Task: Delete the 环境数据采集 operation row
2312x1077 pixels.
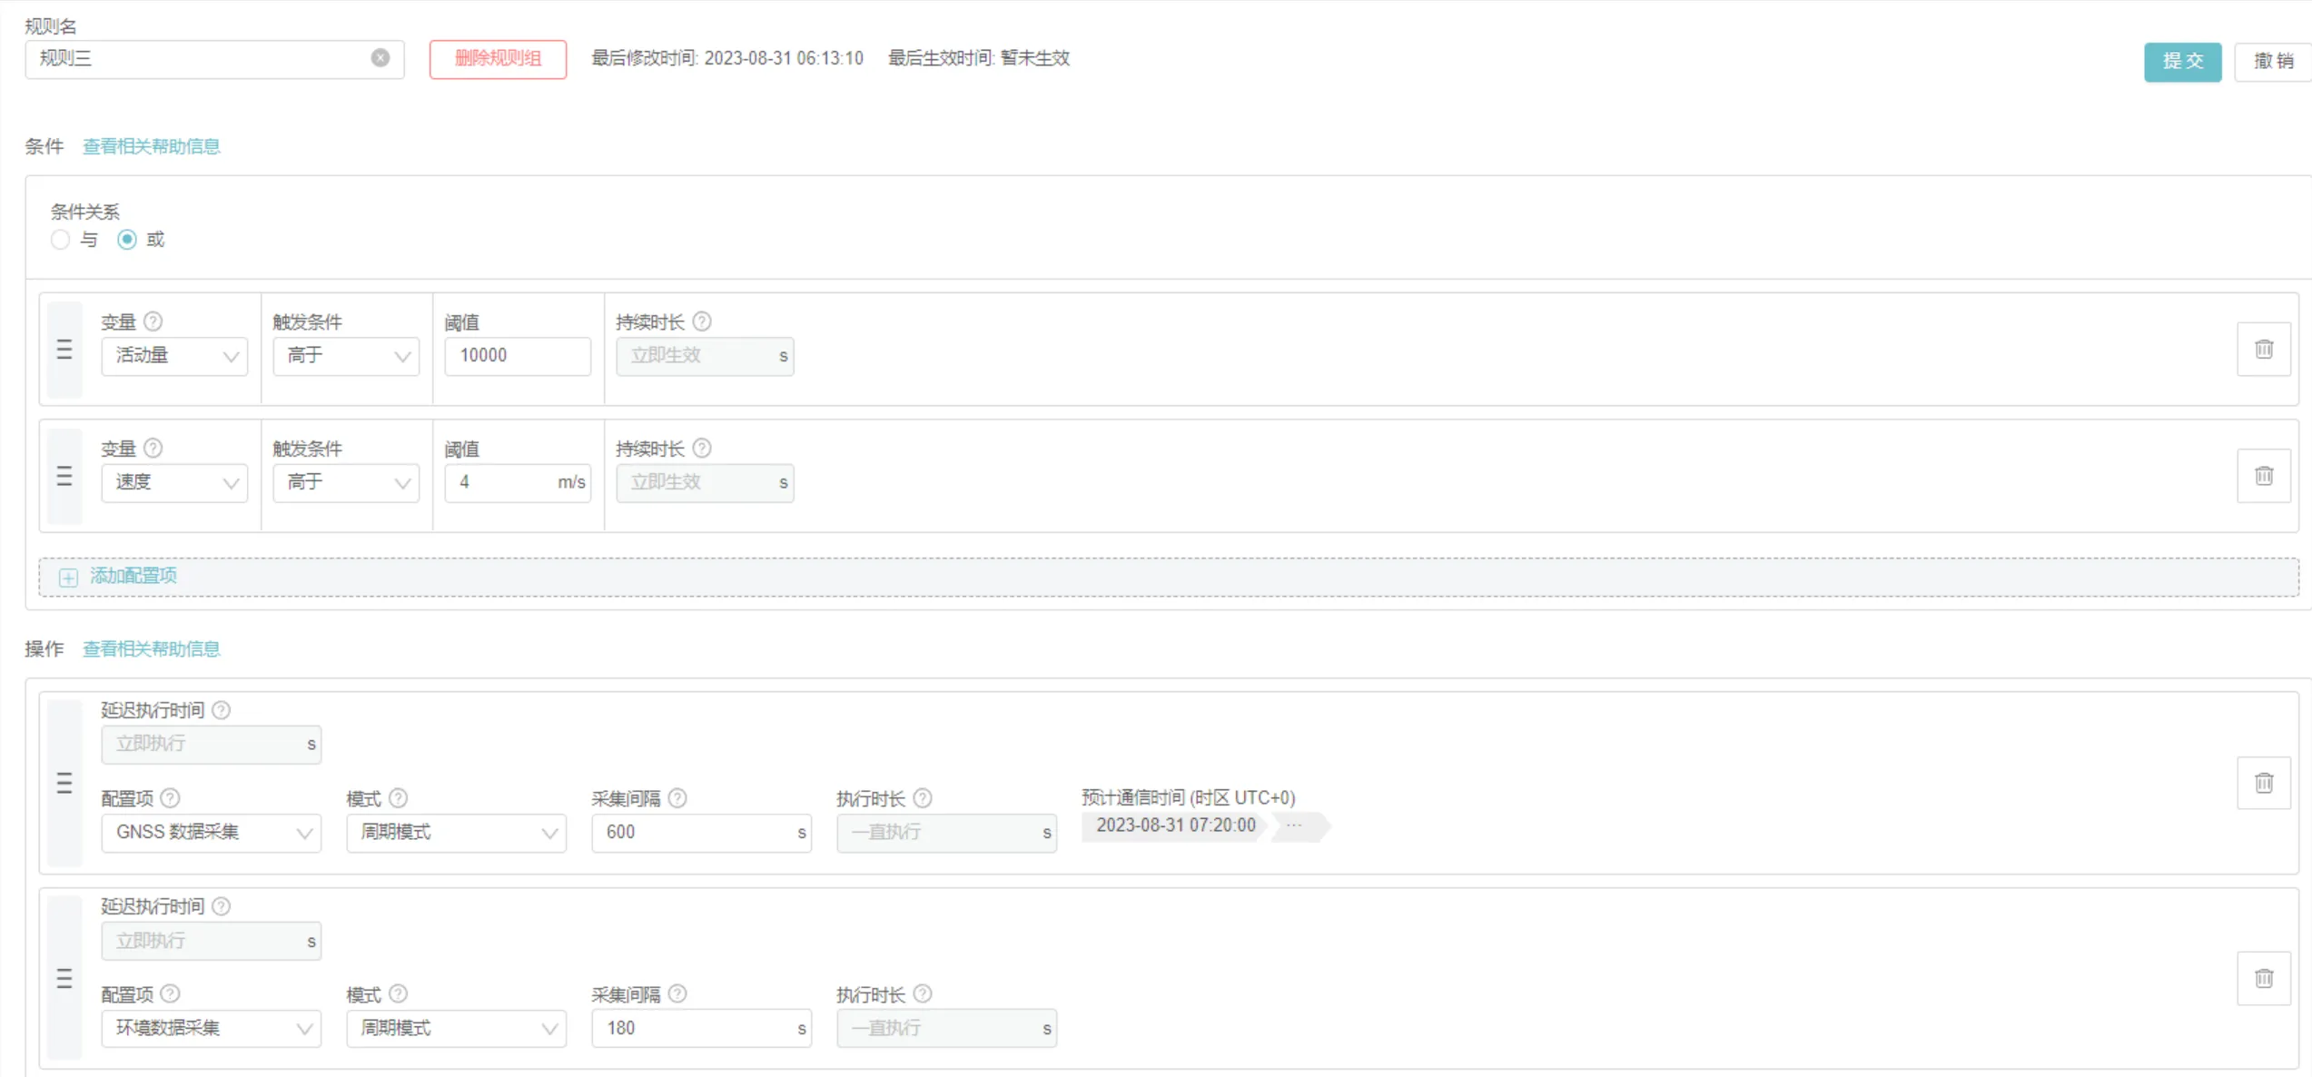Action: [x=2263, y=978]
